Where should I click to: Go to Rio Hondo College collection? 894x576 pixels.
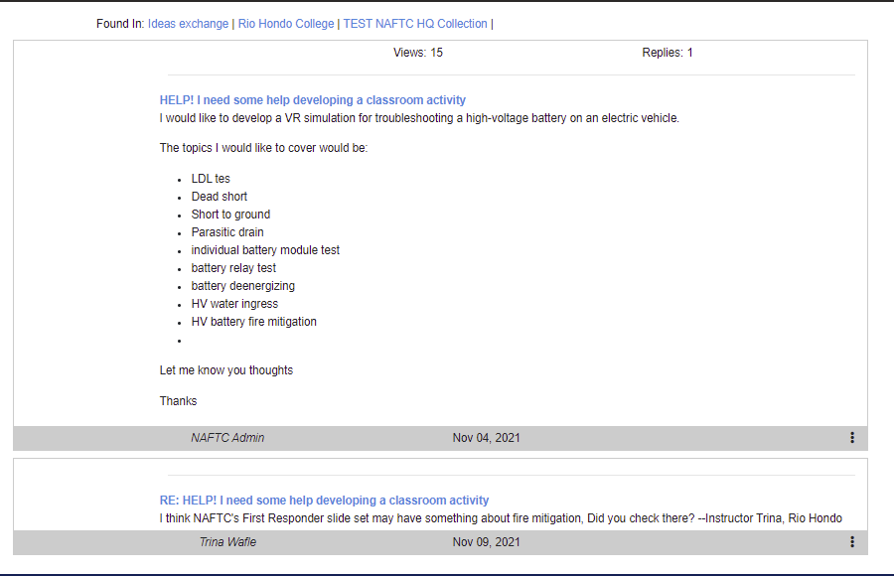point(286,24)
